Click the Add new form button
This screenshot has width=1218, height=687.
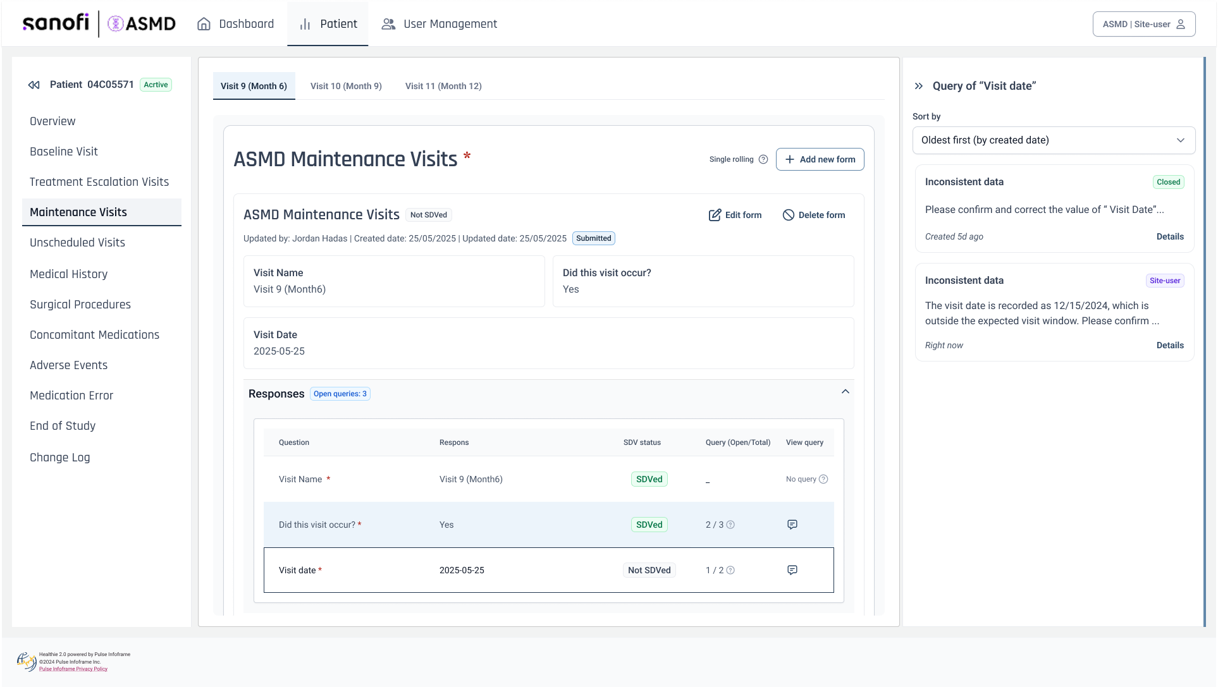point(820,159)
